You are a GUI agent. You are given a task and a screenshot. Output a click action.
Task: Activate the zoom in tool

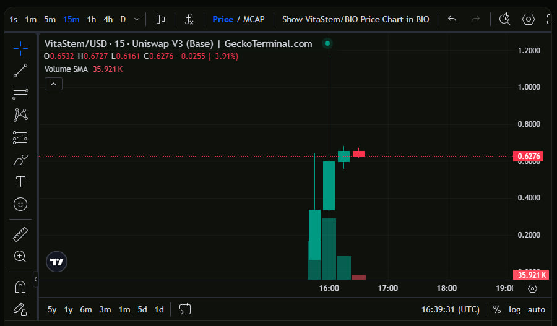pos(20,256)
